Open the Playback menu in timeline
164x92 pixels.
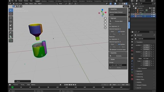click(x=16, y=85)
